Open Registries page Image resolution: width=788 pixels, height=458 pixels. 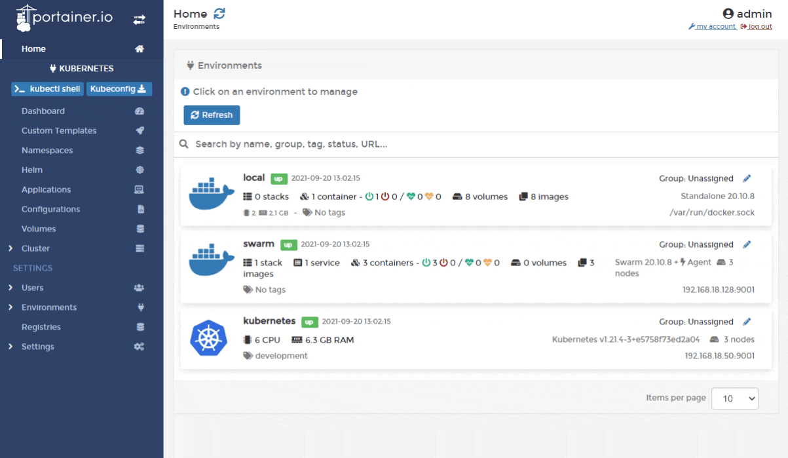[41, 328]
